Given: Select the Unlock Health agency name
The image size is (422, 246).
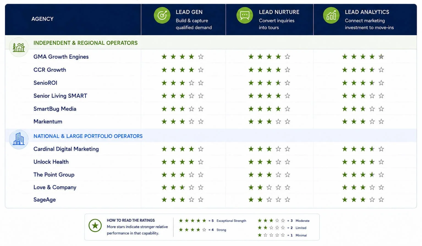Looking at the screenshot, I should (51, 162).
